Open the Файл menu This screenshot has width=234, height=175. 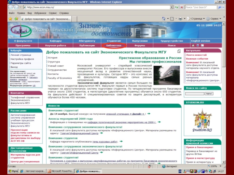pos(11,13)
